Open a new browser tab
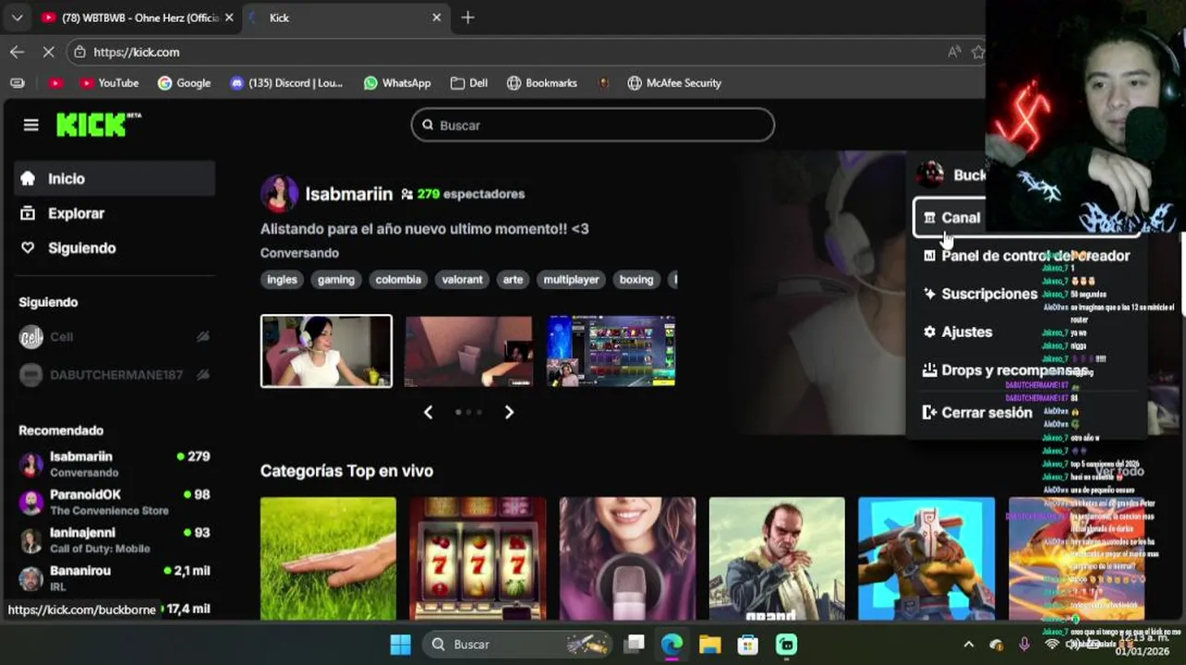 click(x=467, y=18)
